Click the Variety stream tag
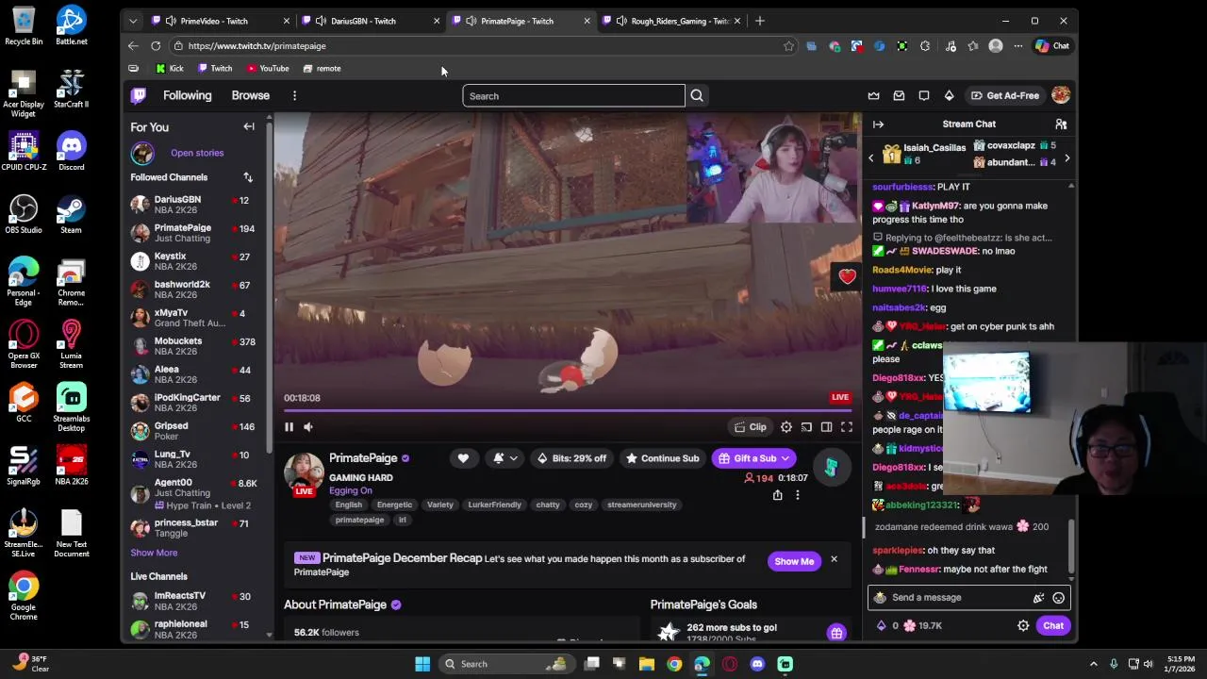The image size is (1207, 679). (440, 505)
